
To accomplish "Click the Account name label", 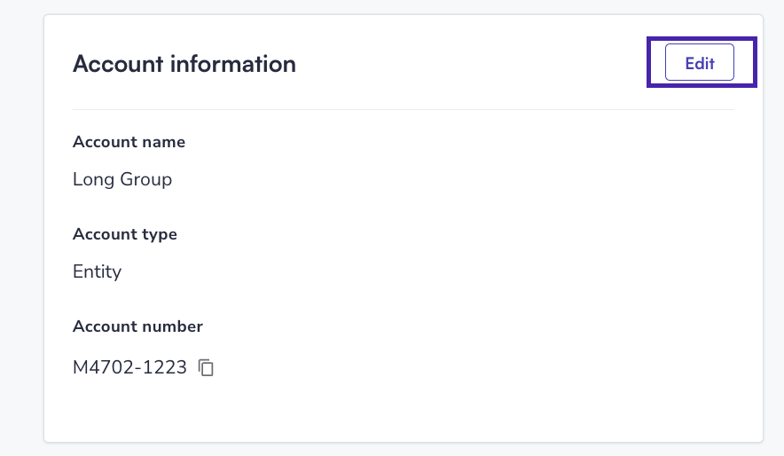I will coord(129,142).
